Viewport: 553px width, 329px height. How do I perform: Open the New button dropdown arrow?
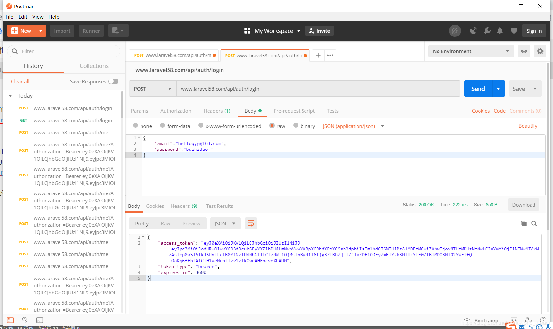click(x=41, y=31)
